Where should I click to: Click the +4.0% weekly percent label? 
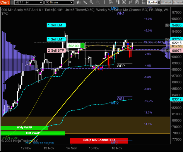(x=148, y=19)
